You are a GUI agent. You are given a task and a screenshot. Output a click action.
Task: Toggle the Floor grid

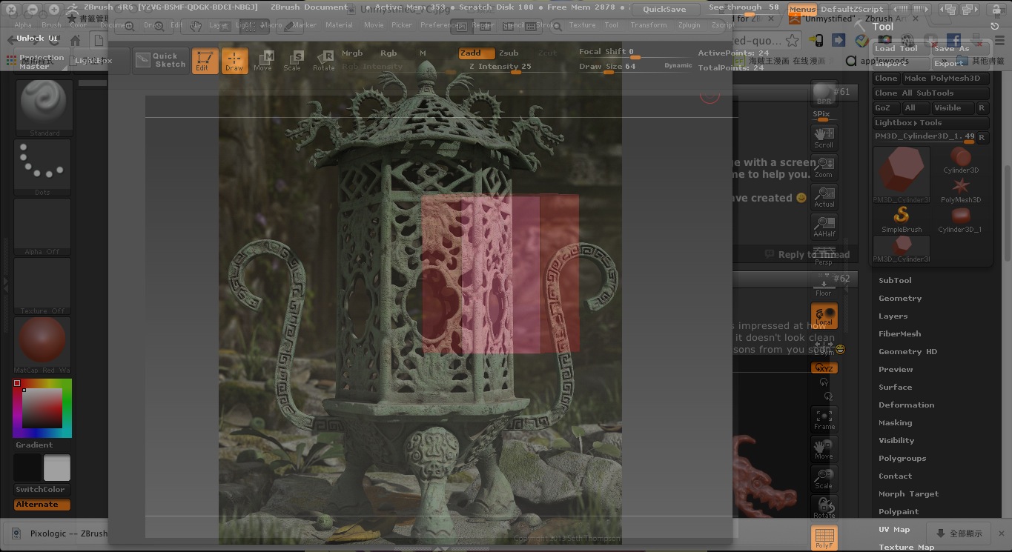(x=824, y=285)
